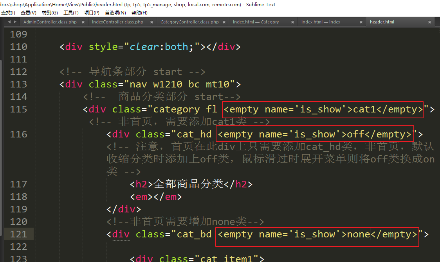Screen dimensions: 440x262
Task: Switch to the index.html — Index tab
Action: tap(321, 22)
